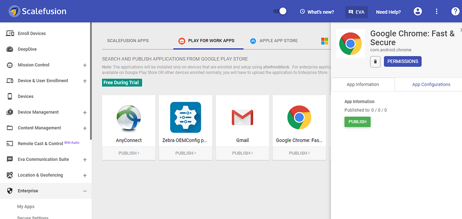Viewport: 462px width, 219px height.
Task: Select Zebra OEMConfig app icon
Action: click(185, 117)
